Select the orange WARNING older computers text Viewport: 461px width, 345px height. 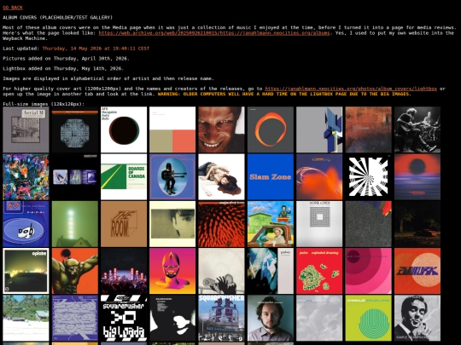pos(284,94)
